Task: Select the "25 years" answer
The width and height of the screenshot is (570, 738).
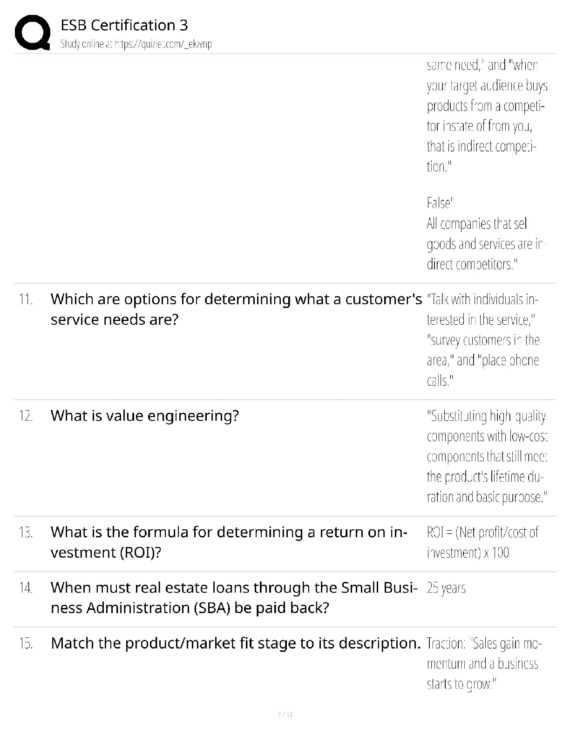Action: [x=446, y=588]
